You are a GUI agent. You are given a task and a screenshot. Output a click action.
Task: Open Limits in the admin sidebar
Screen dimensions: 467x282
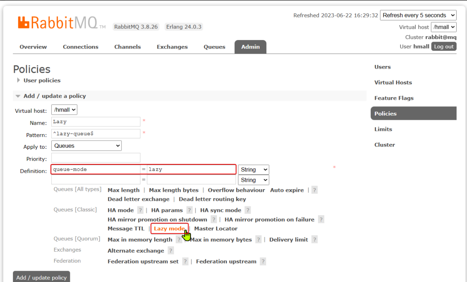[x=383, y=129]
